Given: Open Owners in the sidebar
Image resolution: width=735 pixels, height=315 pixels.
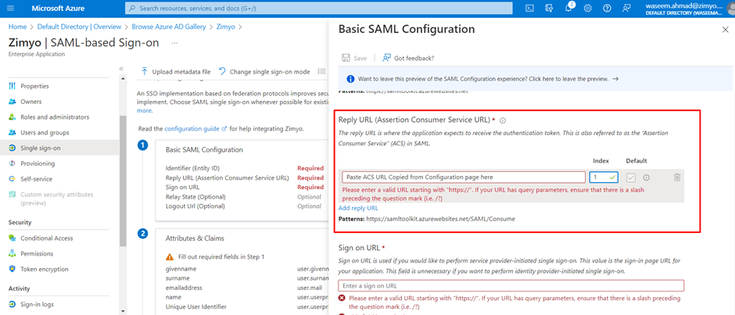Looking at the screenshot, I should pos(31,102).
